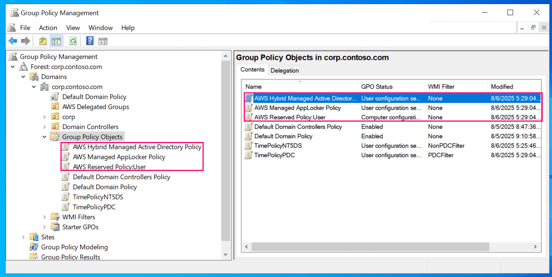
Task: Click the Group Policy Objects folder icon
Action: tap(55, 137)
